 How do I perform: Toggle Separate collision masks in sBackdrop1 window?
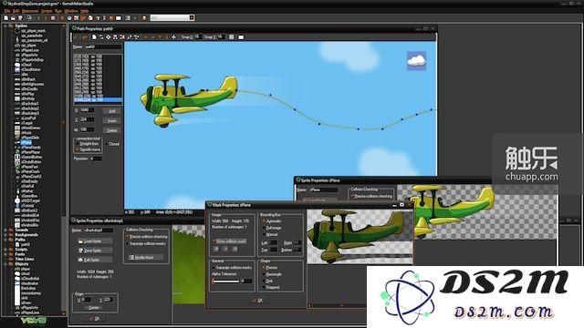(x=146, y=243)
